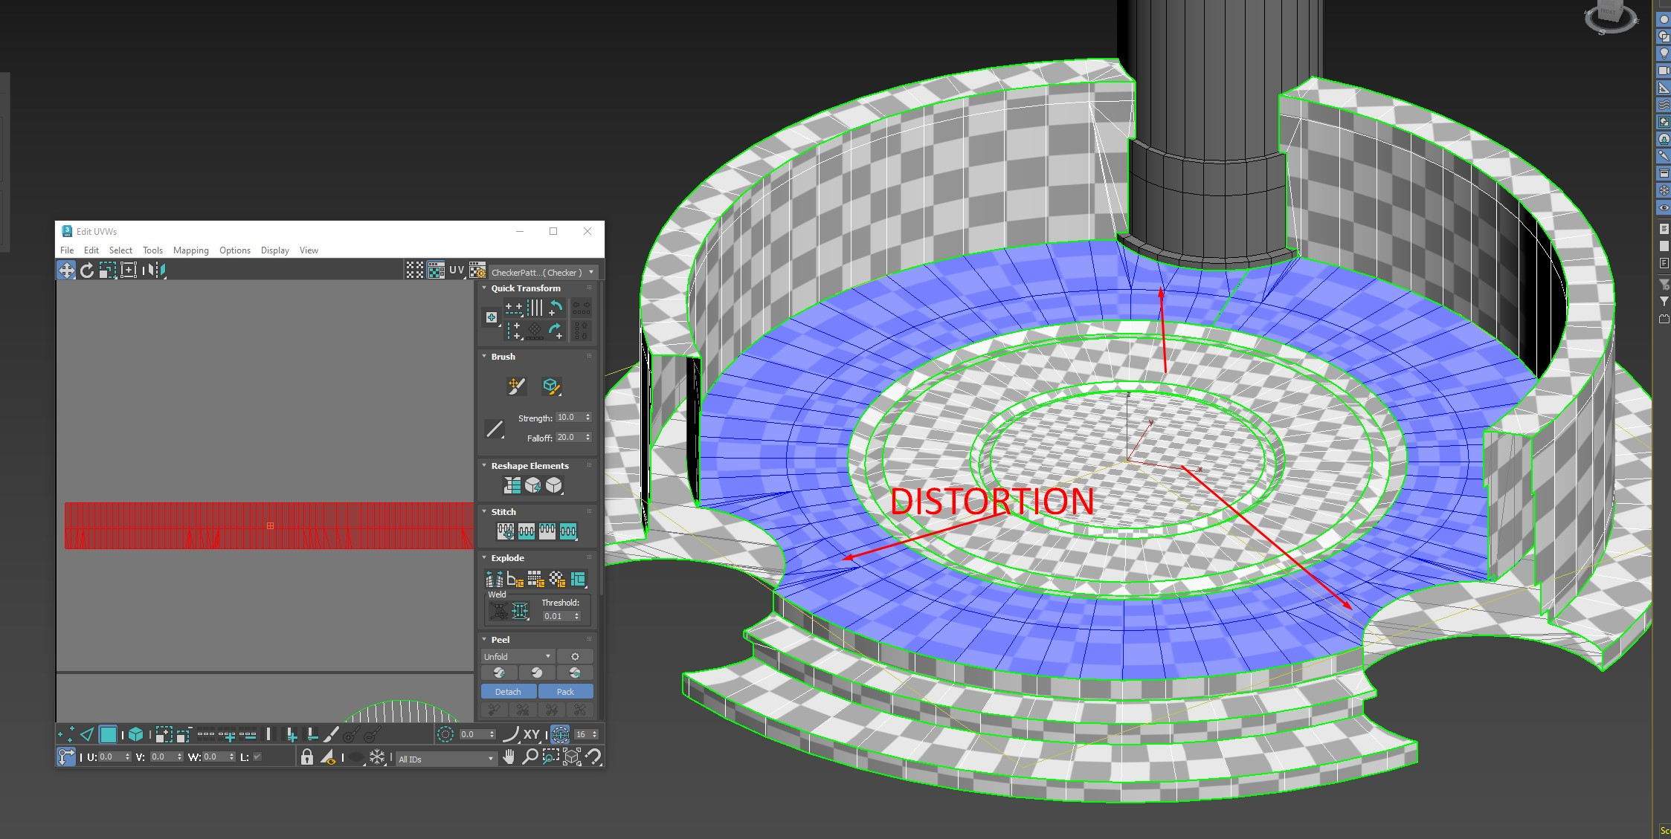Screen dimensions: 1671x839
Task: Click the Break explode icon
Action: click(494, 579)
